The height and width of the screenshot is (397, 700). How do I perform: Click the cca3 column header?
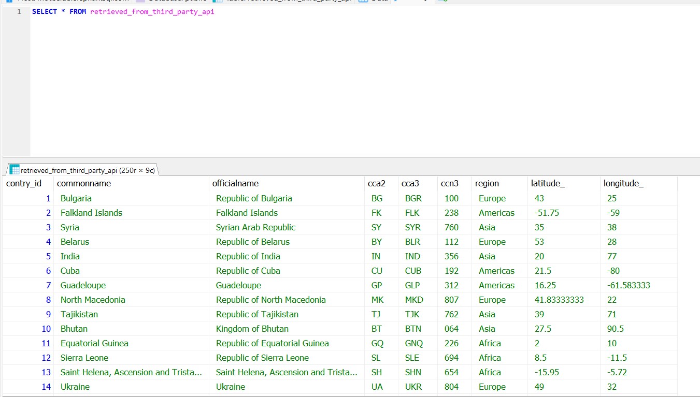pos(418,183)
